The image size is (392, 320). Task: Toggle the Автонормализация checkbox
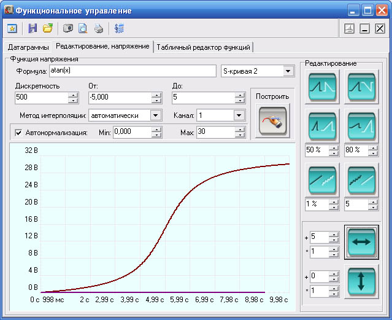coord(18,132)
